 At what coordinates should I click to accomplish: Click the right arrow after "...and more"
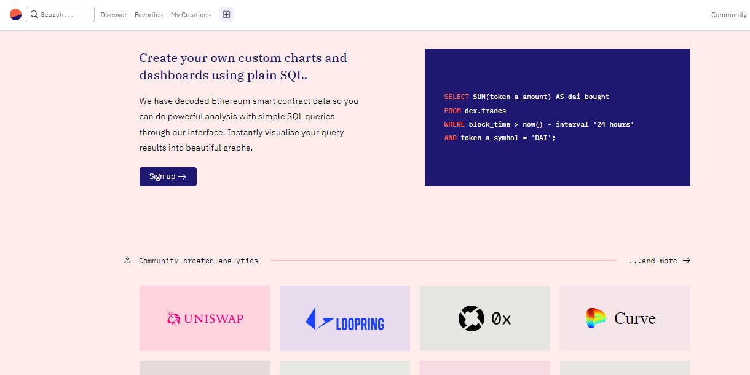click(x=686, y=261)
